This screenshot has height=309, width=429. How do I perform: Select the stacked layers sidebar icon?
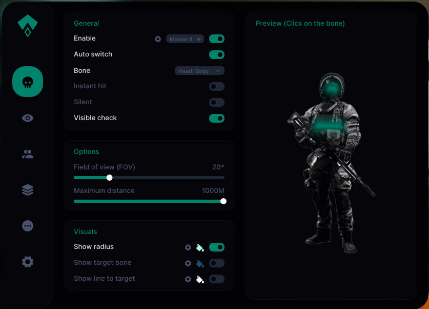pyautogui.click(x=28, y=190)
